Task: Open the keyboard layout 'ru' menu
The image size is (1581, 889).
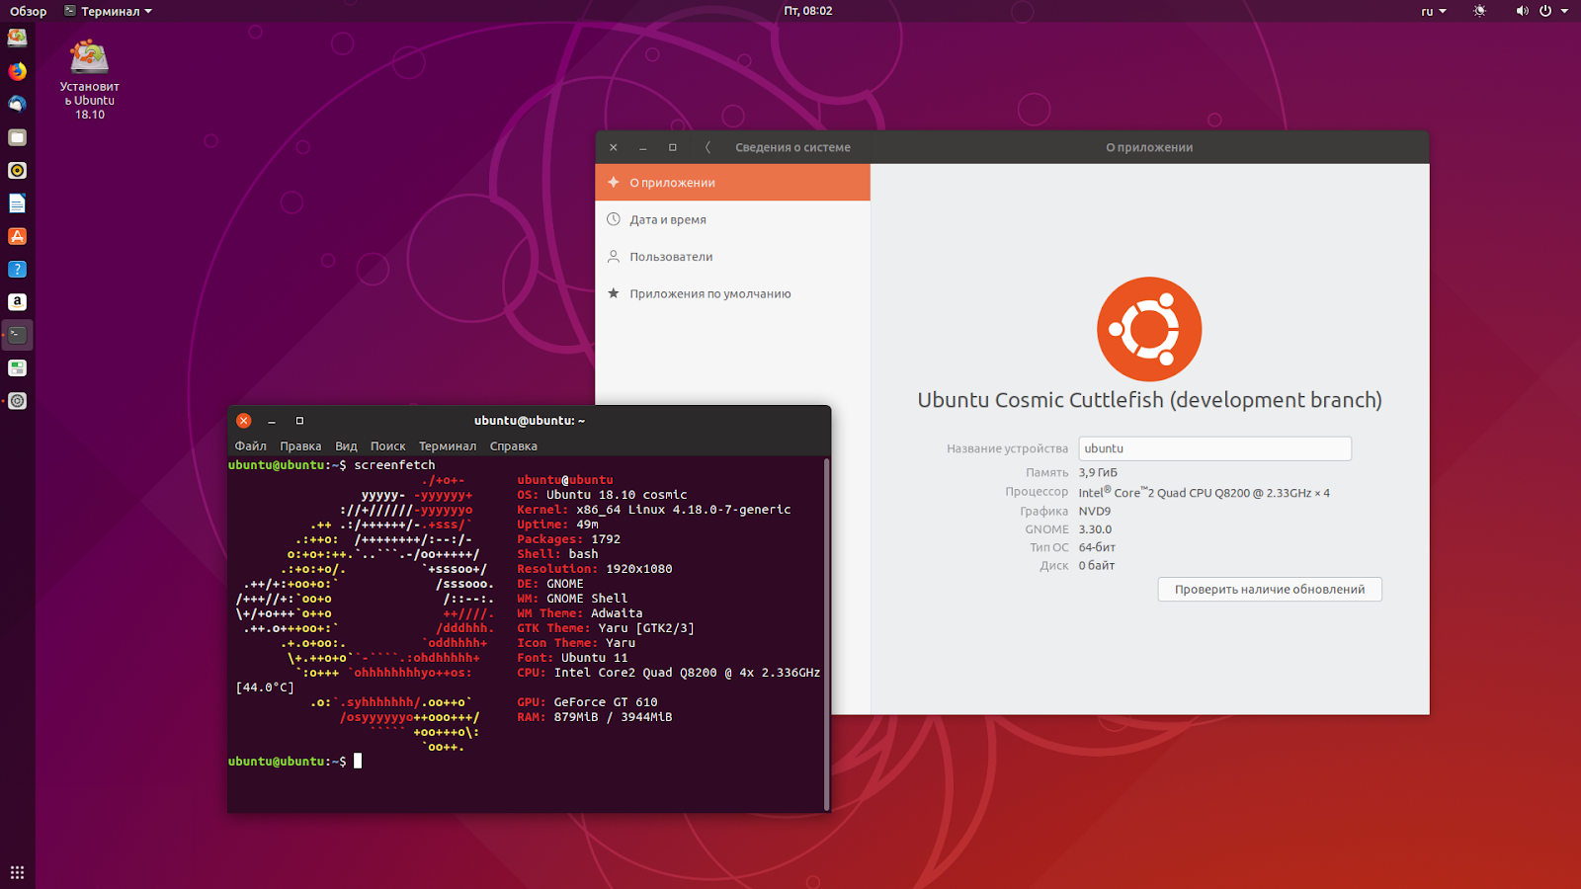Action: (1434, 11)
